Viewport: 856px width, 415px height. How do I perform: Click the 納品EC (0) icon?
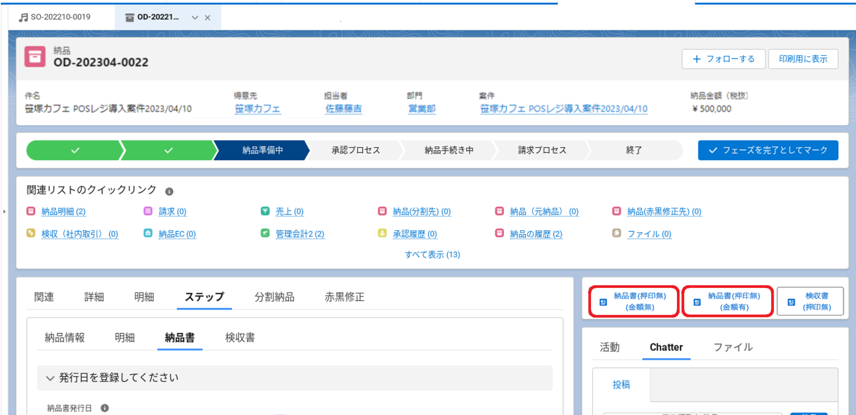click(x=148, y=233)
